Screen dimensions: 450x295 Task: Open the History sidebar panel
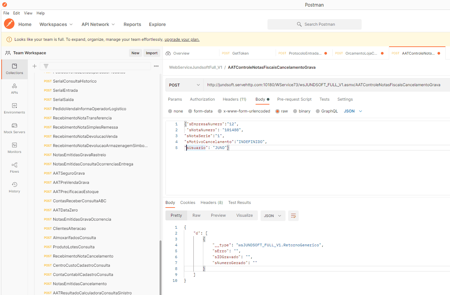(x=14, y=187)
